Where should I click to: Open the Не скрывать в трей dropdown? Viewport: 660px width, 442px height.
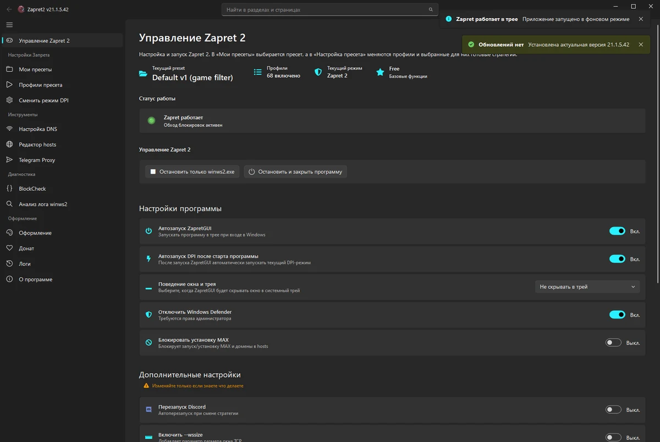(587, 287)
